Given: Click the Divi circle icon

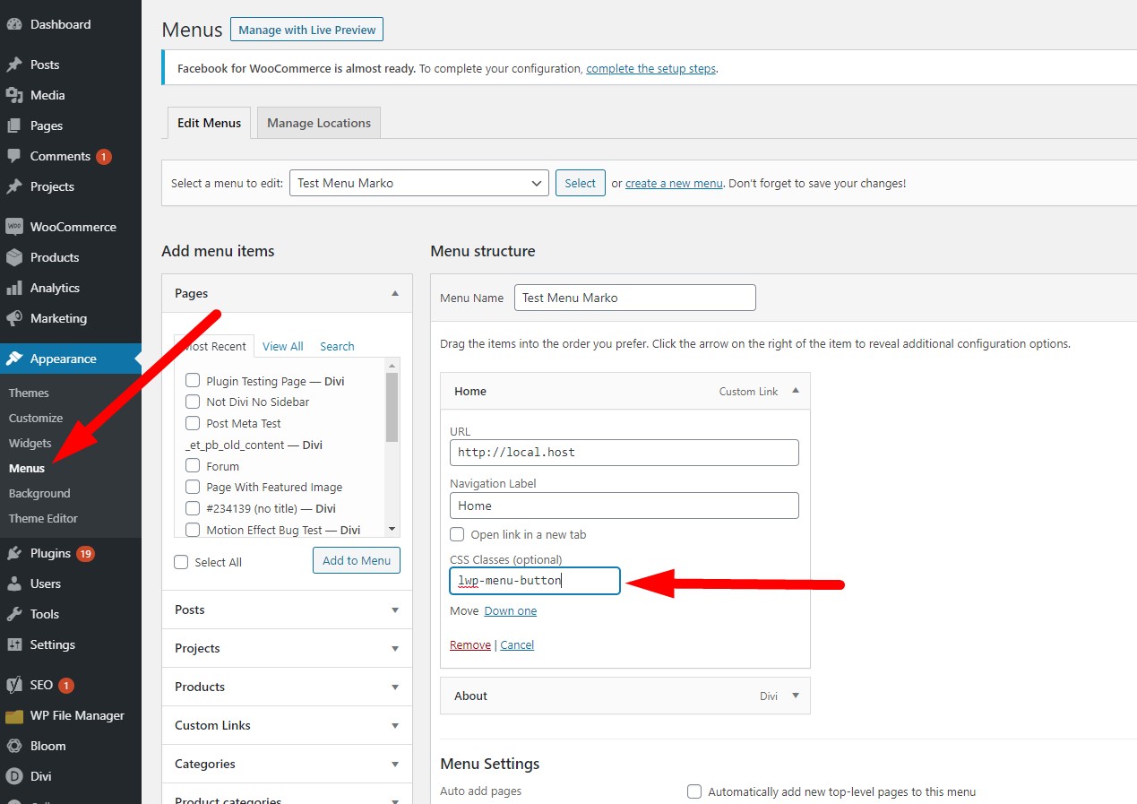Looking at the screenshot, I should 14,776.
